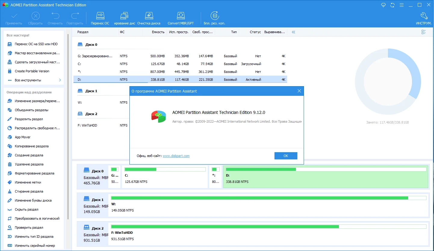Screen dimensions: 434x251
Task: Select the W: 149.05GB block in disk map
Action: tap(269, 206)
